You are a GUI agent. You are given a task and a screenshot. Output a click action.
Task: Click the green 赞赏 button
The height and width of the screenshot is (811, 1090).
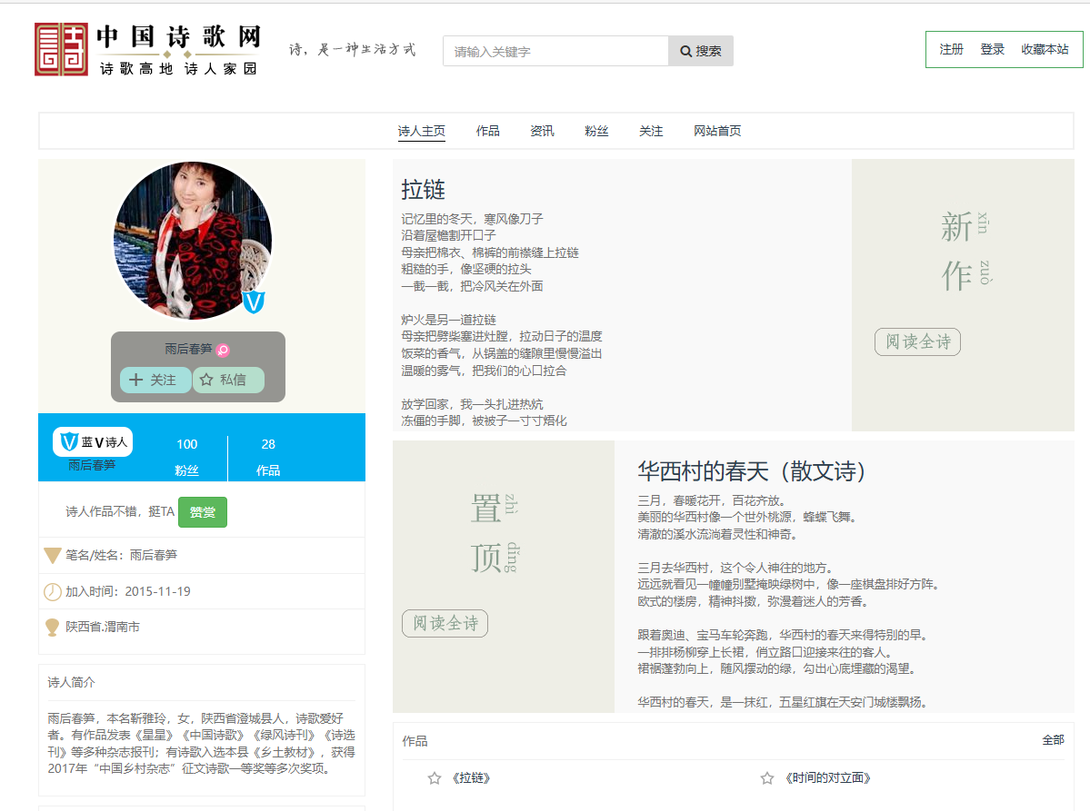point(202,512)
